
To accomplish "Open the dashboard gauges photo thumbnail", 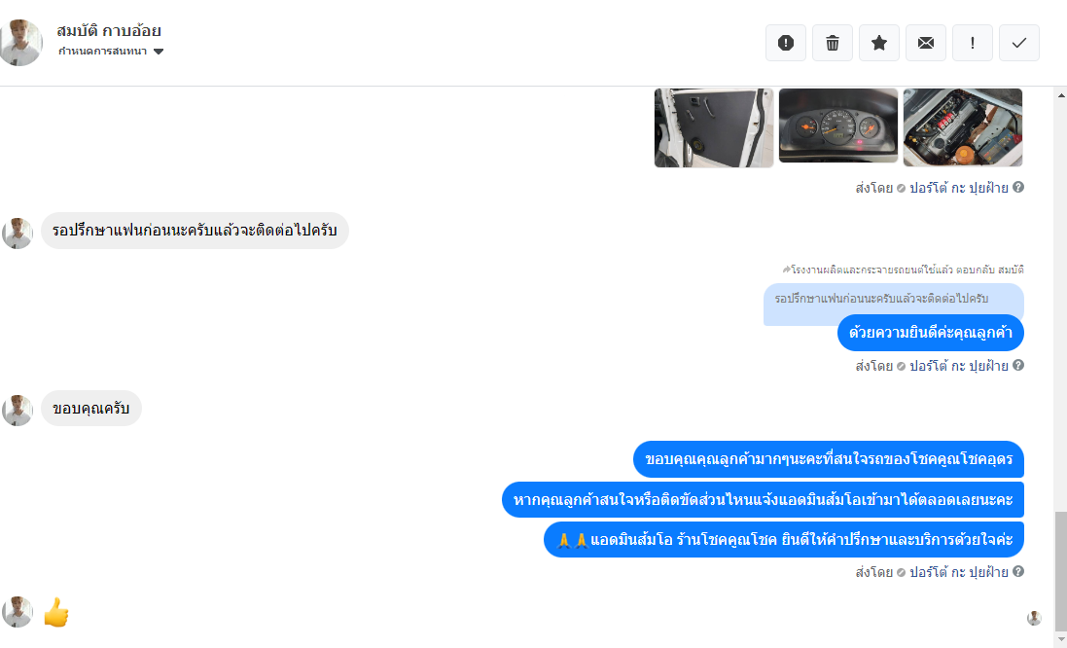I will click(838, 126).
